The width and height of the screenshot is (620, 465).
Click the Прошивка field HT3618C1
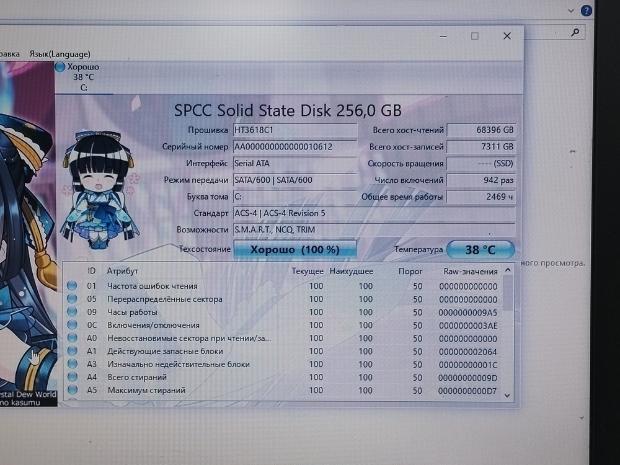(x=295, y=130)
